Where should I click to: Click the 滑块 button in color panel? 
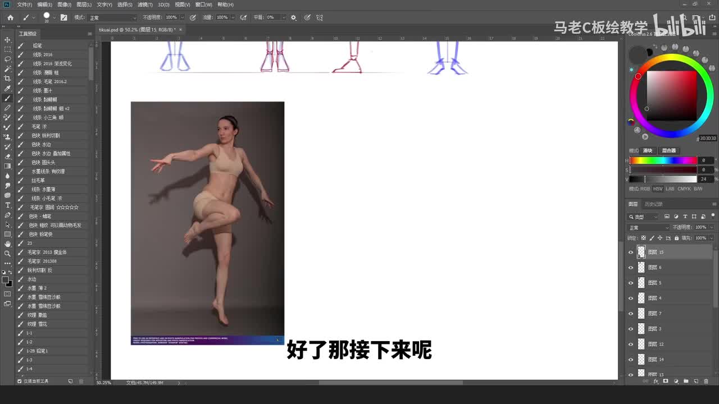coord(648,150)
